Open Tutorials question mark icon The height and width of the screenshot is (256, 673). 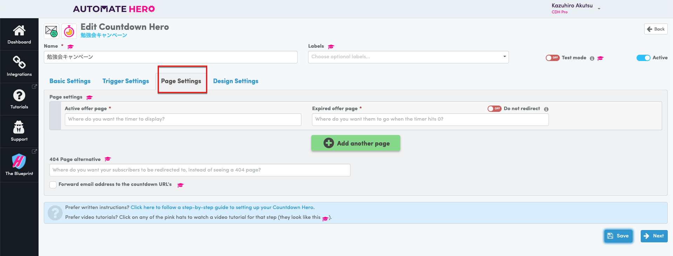point(19,95)
